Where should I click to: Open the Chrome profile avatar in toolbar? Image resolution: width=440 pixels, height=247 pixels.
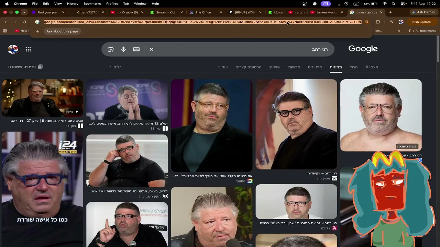(401, 22)
